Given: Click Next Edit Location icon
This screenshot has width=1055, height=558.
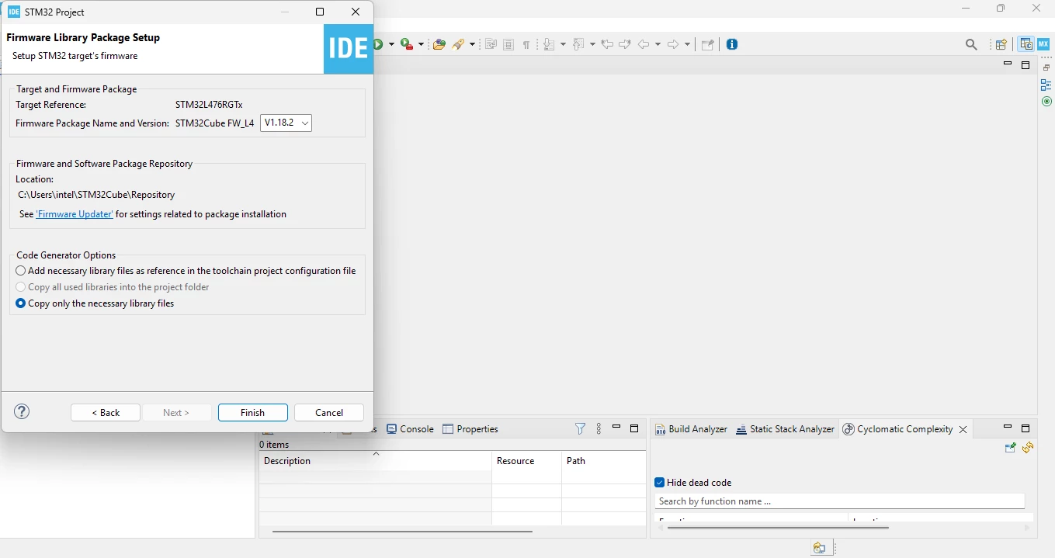Looking at the screenshot, I should pos(625,44).
